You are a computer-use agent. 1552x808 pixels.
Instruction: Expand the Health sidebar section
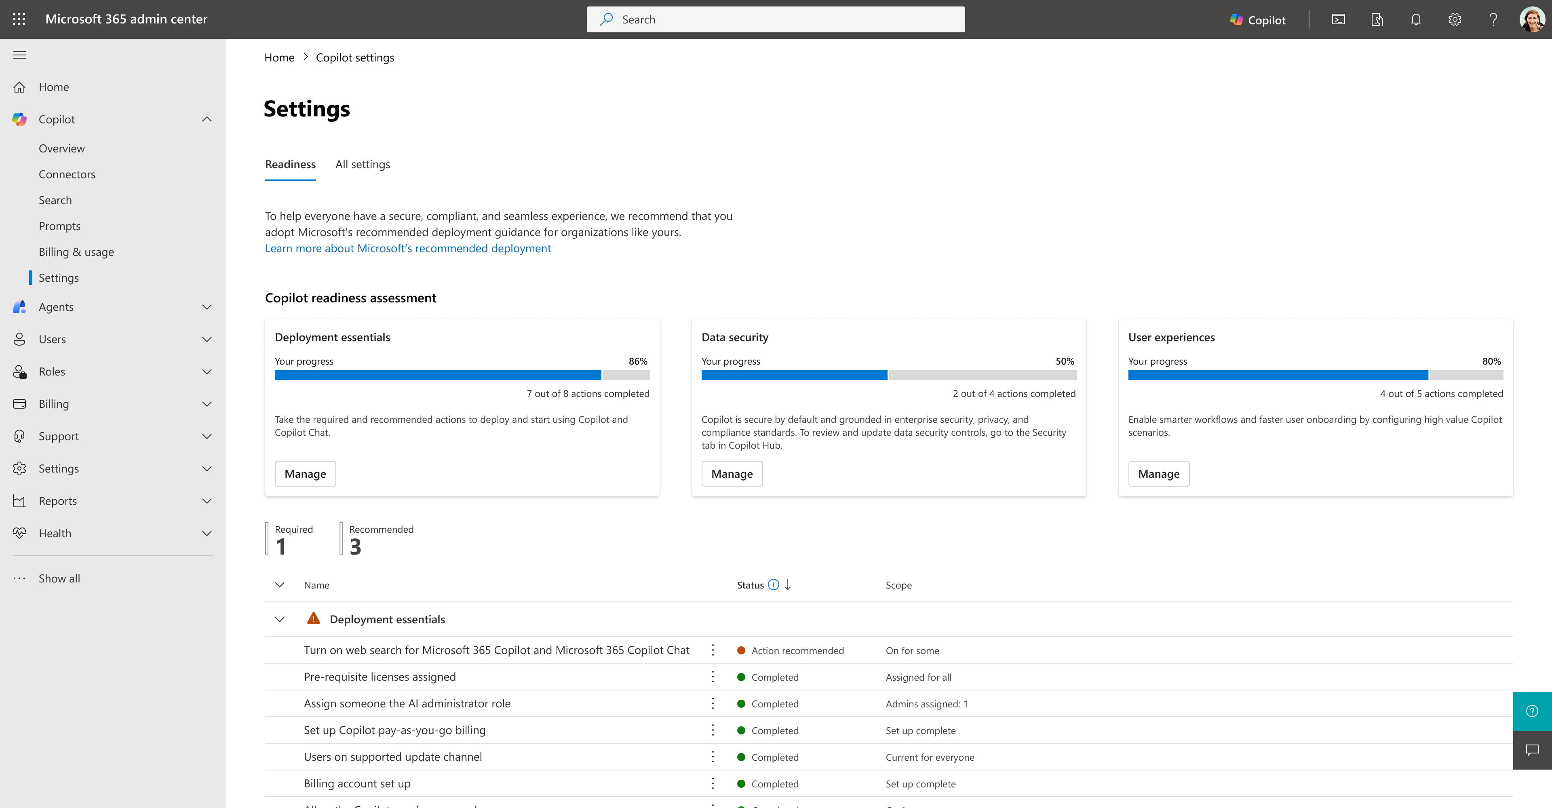coord(207,533)
